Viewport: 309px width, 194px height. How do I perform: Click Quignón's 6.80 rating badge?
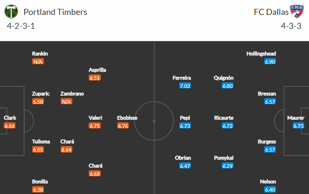(x=228, y=86)
